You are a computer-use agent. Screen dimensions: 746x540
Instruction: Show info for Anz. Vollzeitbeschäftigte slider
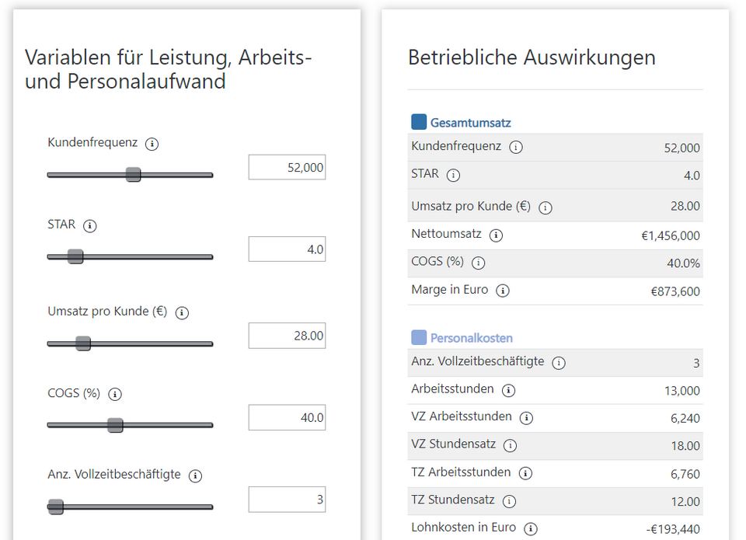coord(195,476)
